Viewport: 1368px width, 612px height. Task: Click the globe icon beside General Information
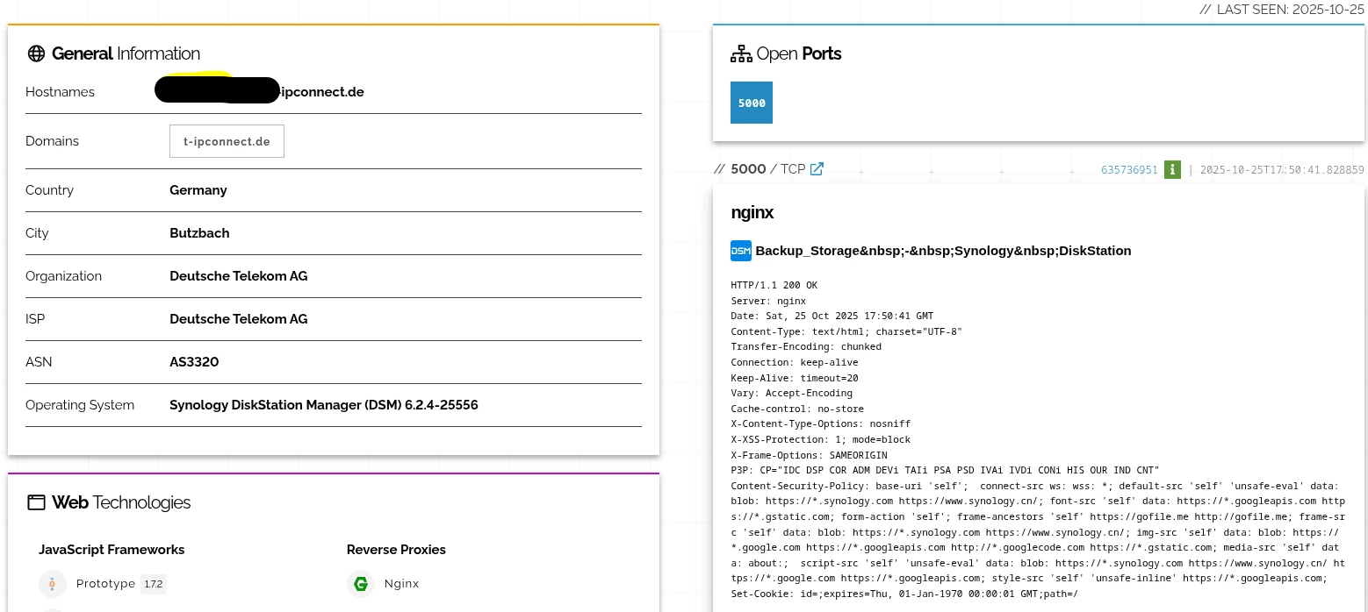pyautogui.click(x=36, y=53)
